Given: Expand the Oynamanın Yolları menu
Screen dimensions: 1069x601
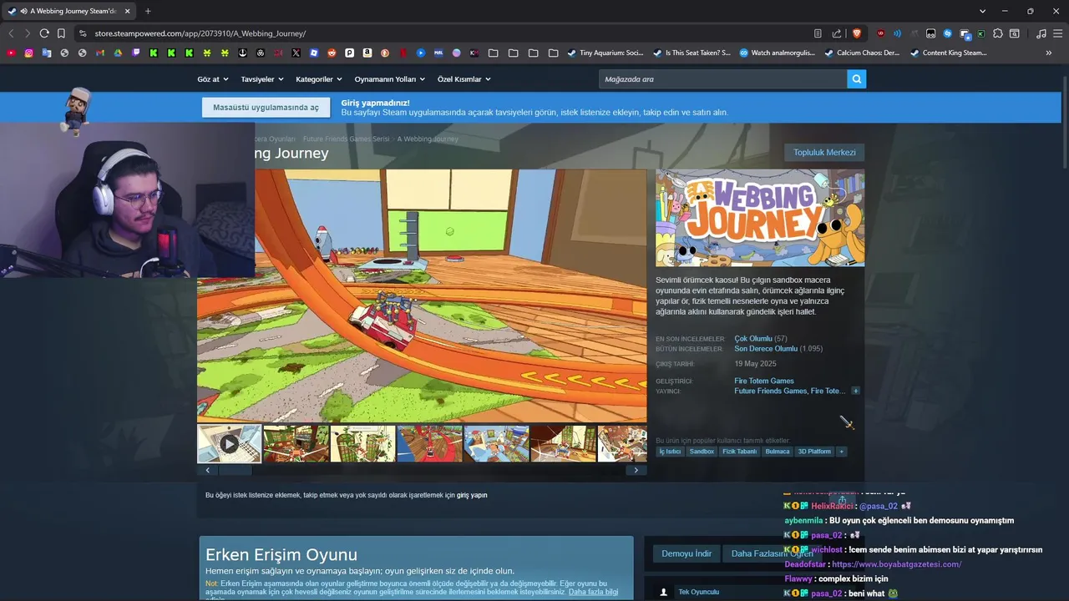Looking at the screenshot, I should 390,79.
